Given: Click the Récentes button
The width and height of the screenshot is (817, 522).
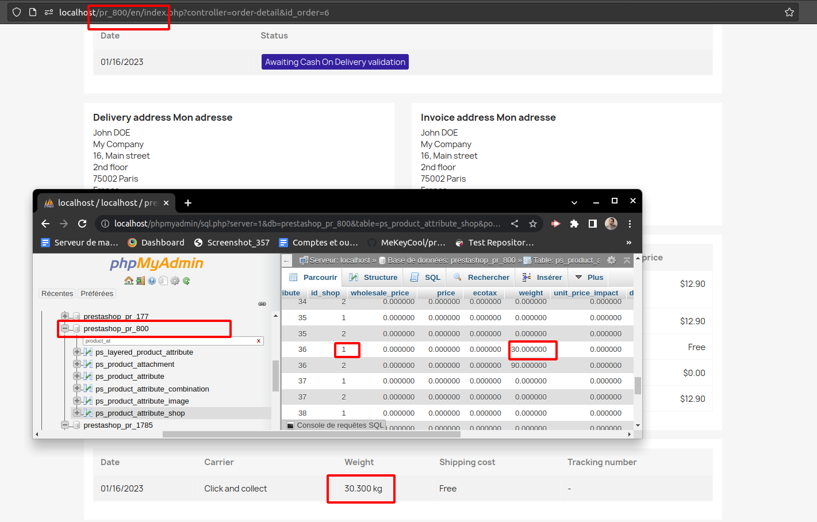Looking at the screenshot, I should (57, 293).
